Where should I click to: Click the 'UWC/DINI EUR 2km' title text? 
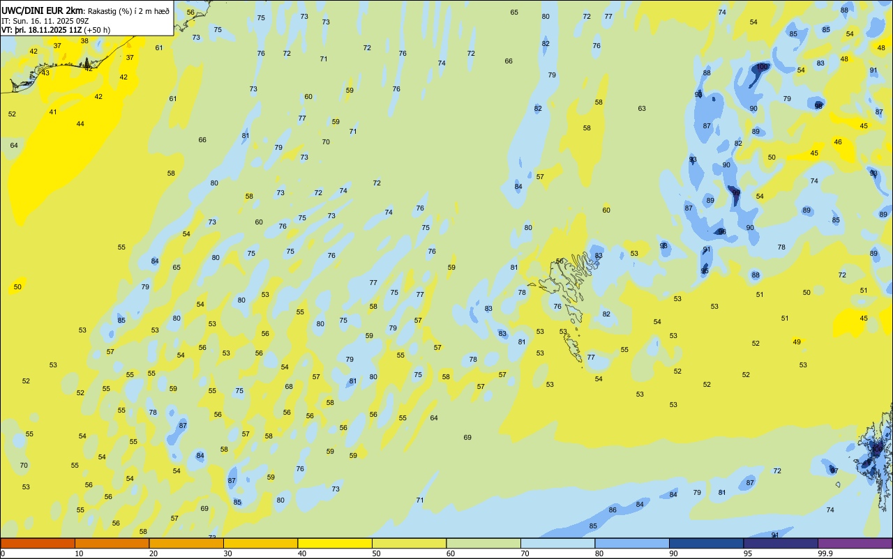[x=42, y=10]
